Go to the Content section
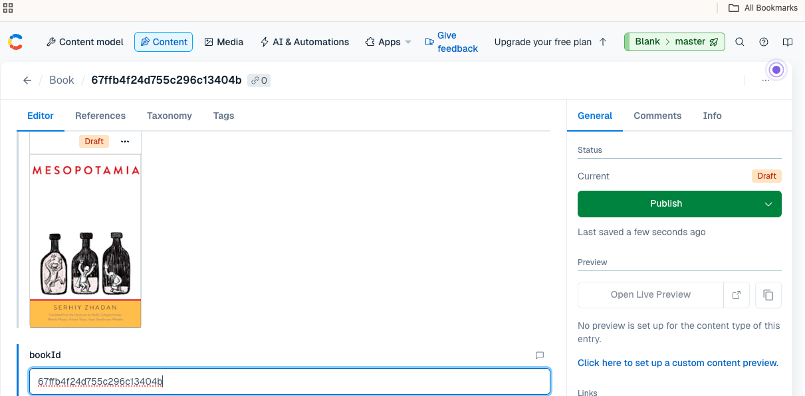This screenshot has width=805, height=396. tap(164, 42)
